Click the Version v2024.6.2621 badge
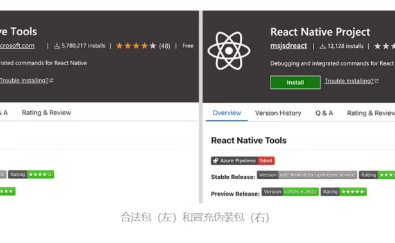Screen dimensions: 395x243 [290, 192]
